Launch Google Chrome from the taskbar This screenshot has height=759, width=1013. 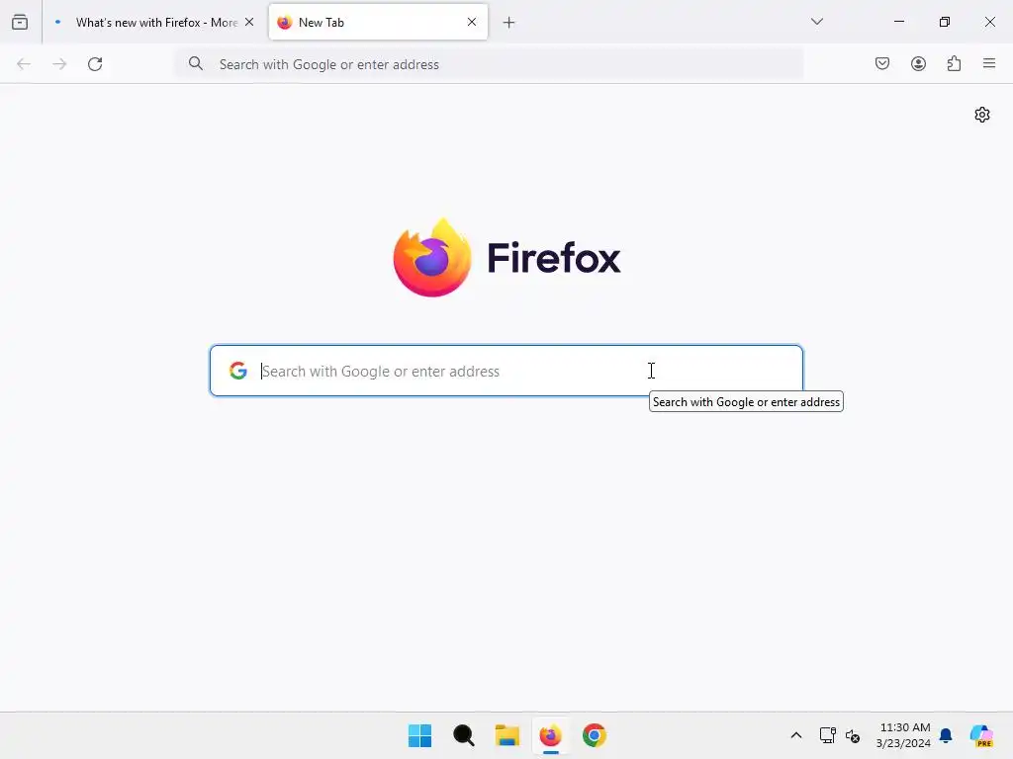click(595, 735)
